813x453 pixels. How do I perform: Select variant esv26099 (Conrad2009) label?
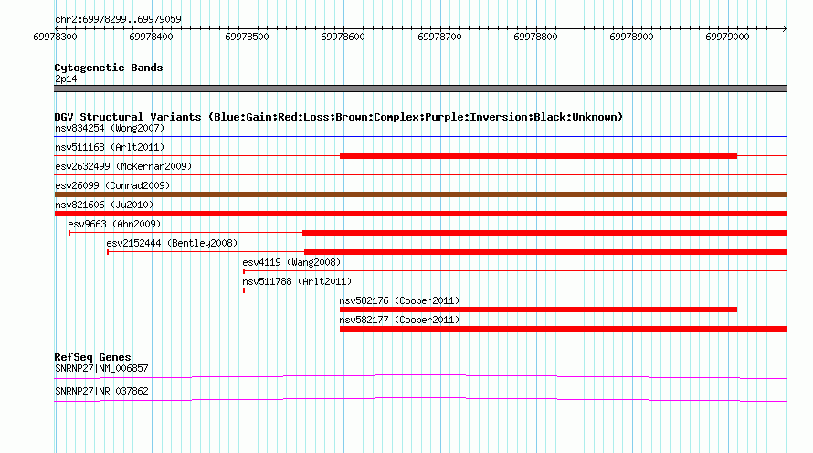112,185
